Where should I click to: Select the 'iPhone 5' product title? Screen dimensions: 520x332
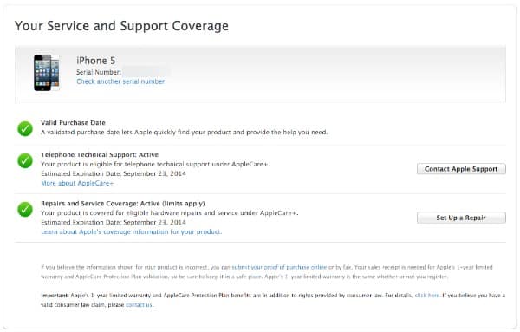[x=96, y=61]
